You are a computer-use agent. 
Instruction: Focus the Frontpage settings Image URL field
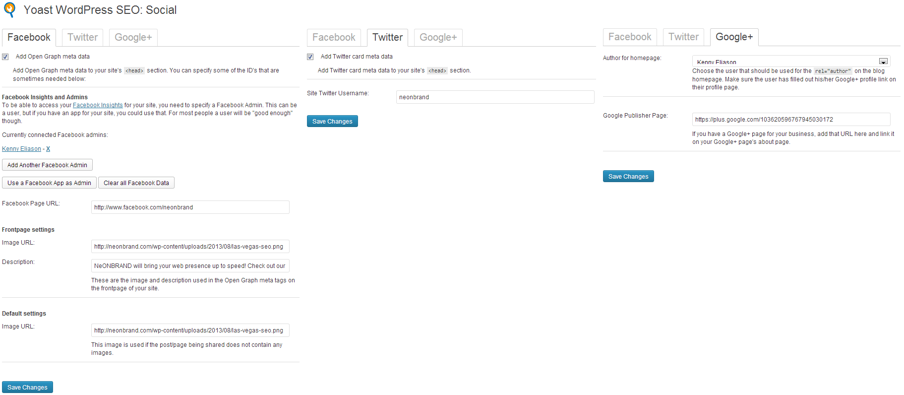[x=190, y=246]
